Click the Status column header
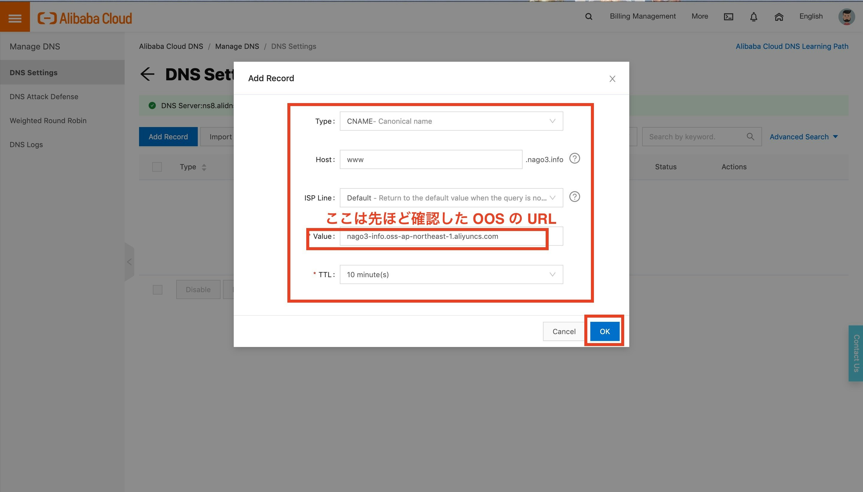863x492 pixels. [665, 167]
